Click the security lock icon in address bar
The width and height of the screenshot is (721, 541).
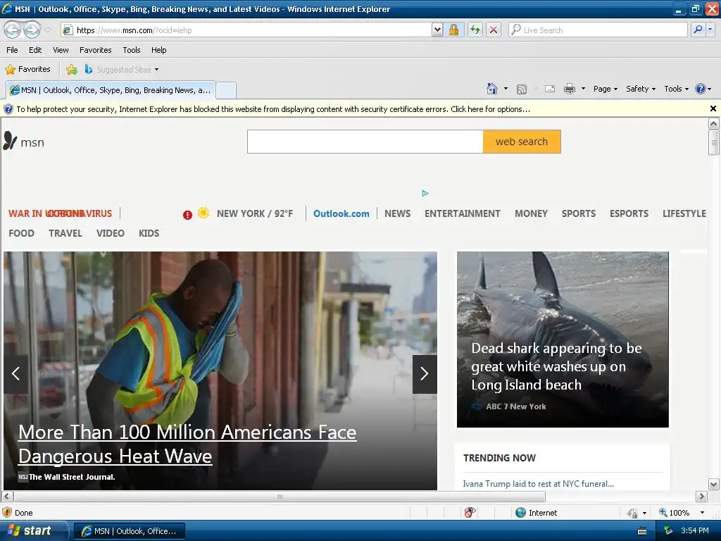click(453, 30)
